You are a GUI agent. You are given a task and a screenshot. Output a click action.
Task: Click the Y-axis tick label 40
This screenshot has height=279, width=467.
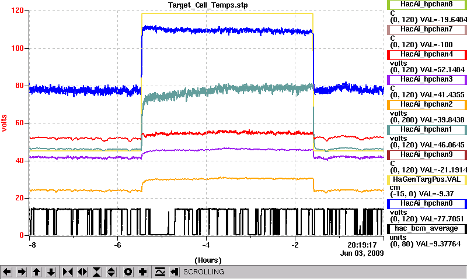[19, 161]
